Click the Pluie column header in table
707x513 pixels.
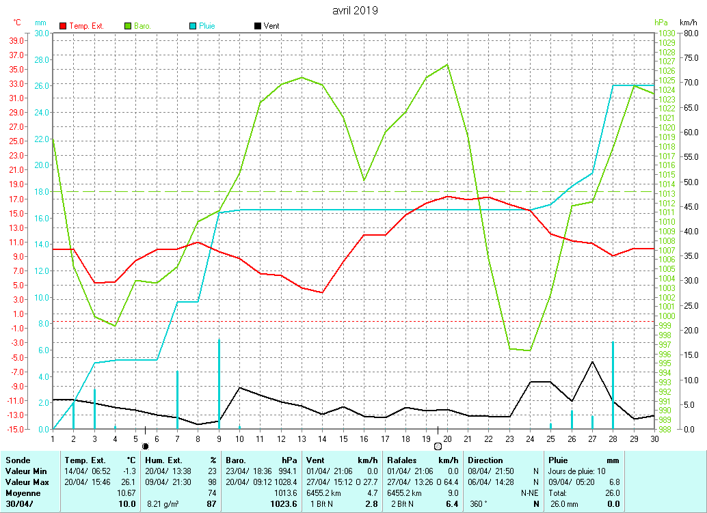[559, 460]
